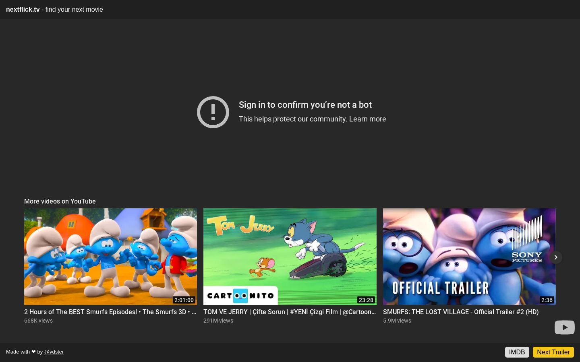Screen dimensions: 580x362
Task: Click the '668K views' text
Action: (38, 321)
